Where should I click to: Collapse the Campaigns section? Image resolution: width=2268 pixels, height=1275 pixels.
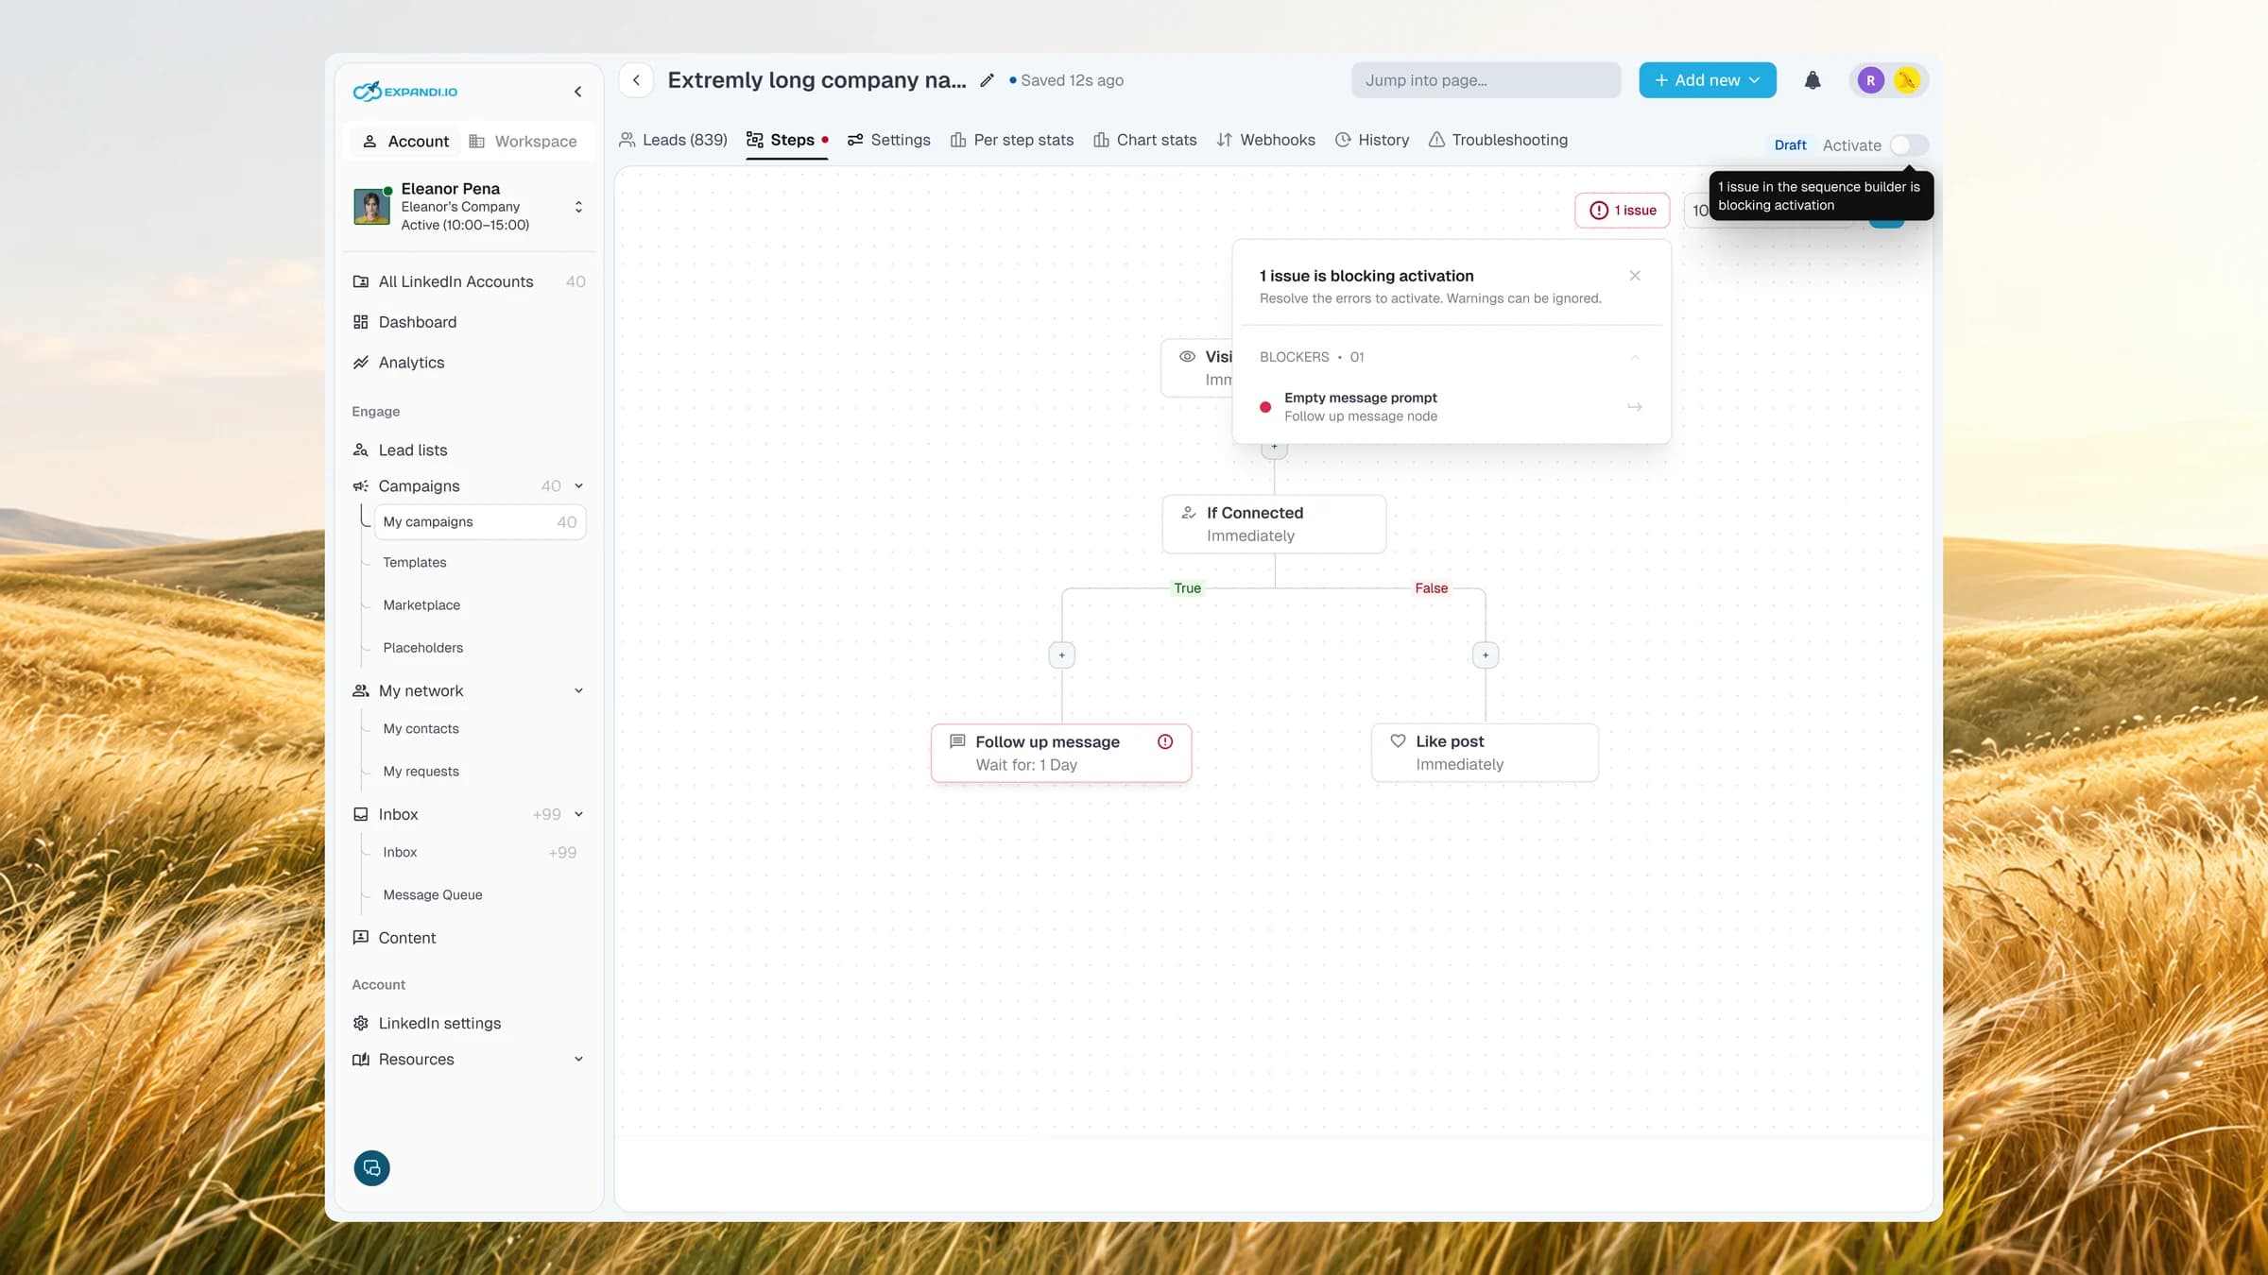[578, 486]
